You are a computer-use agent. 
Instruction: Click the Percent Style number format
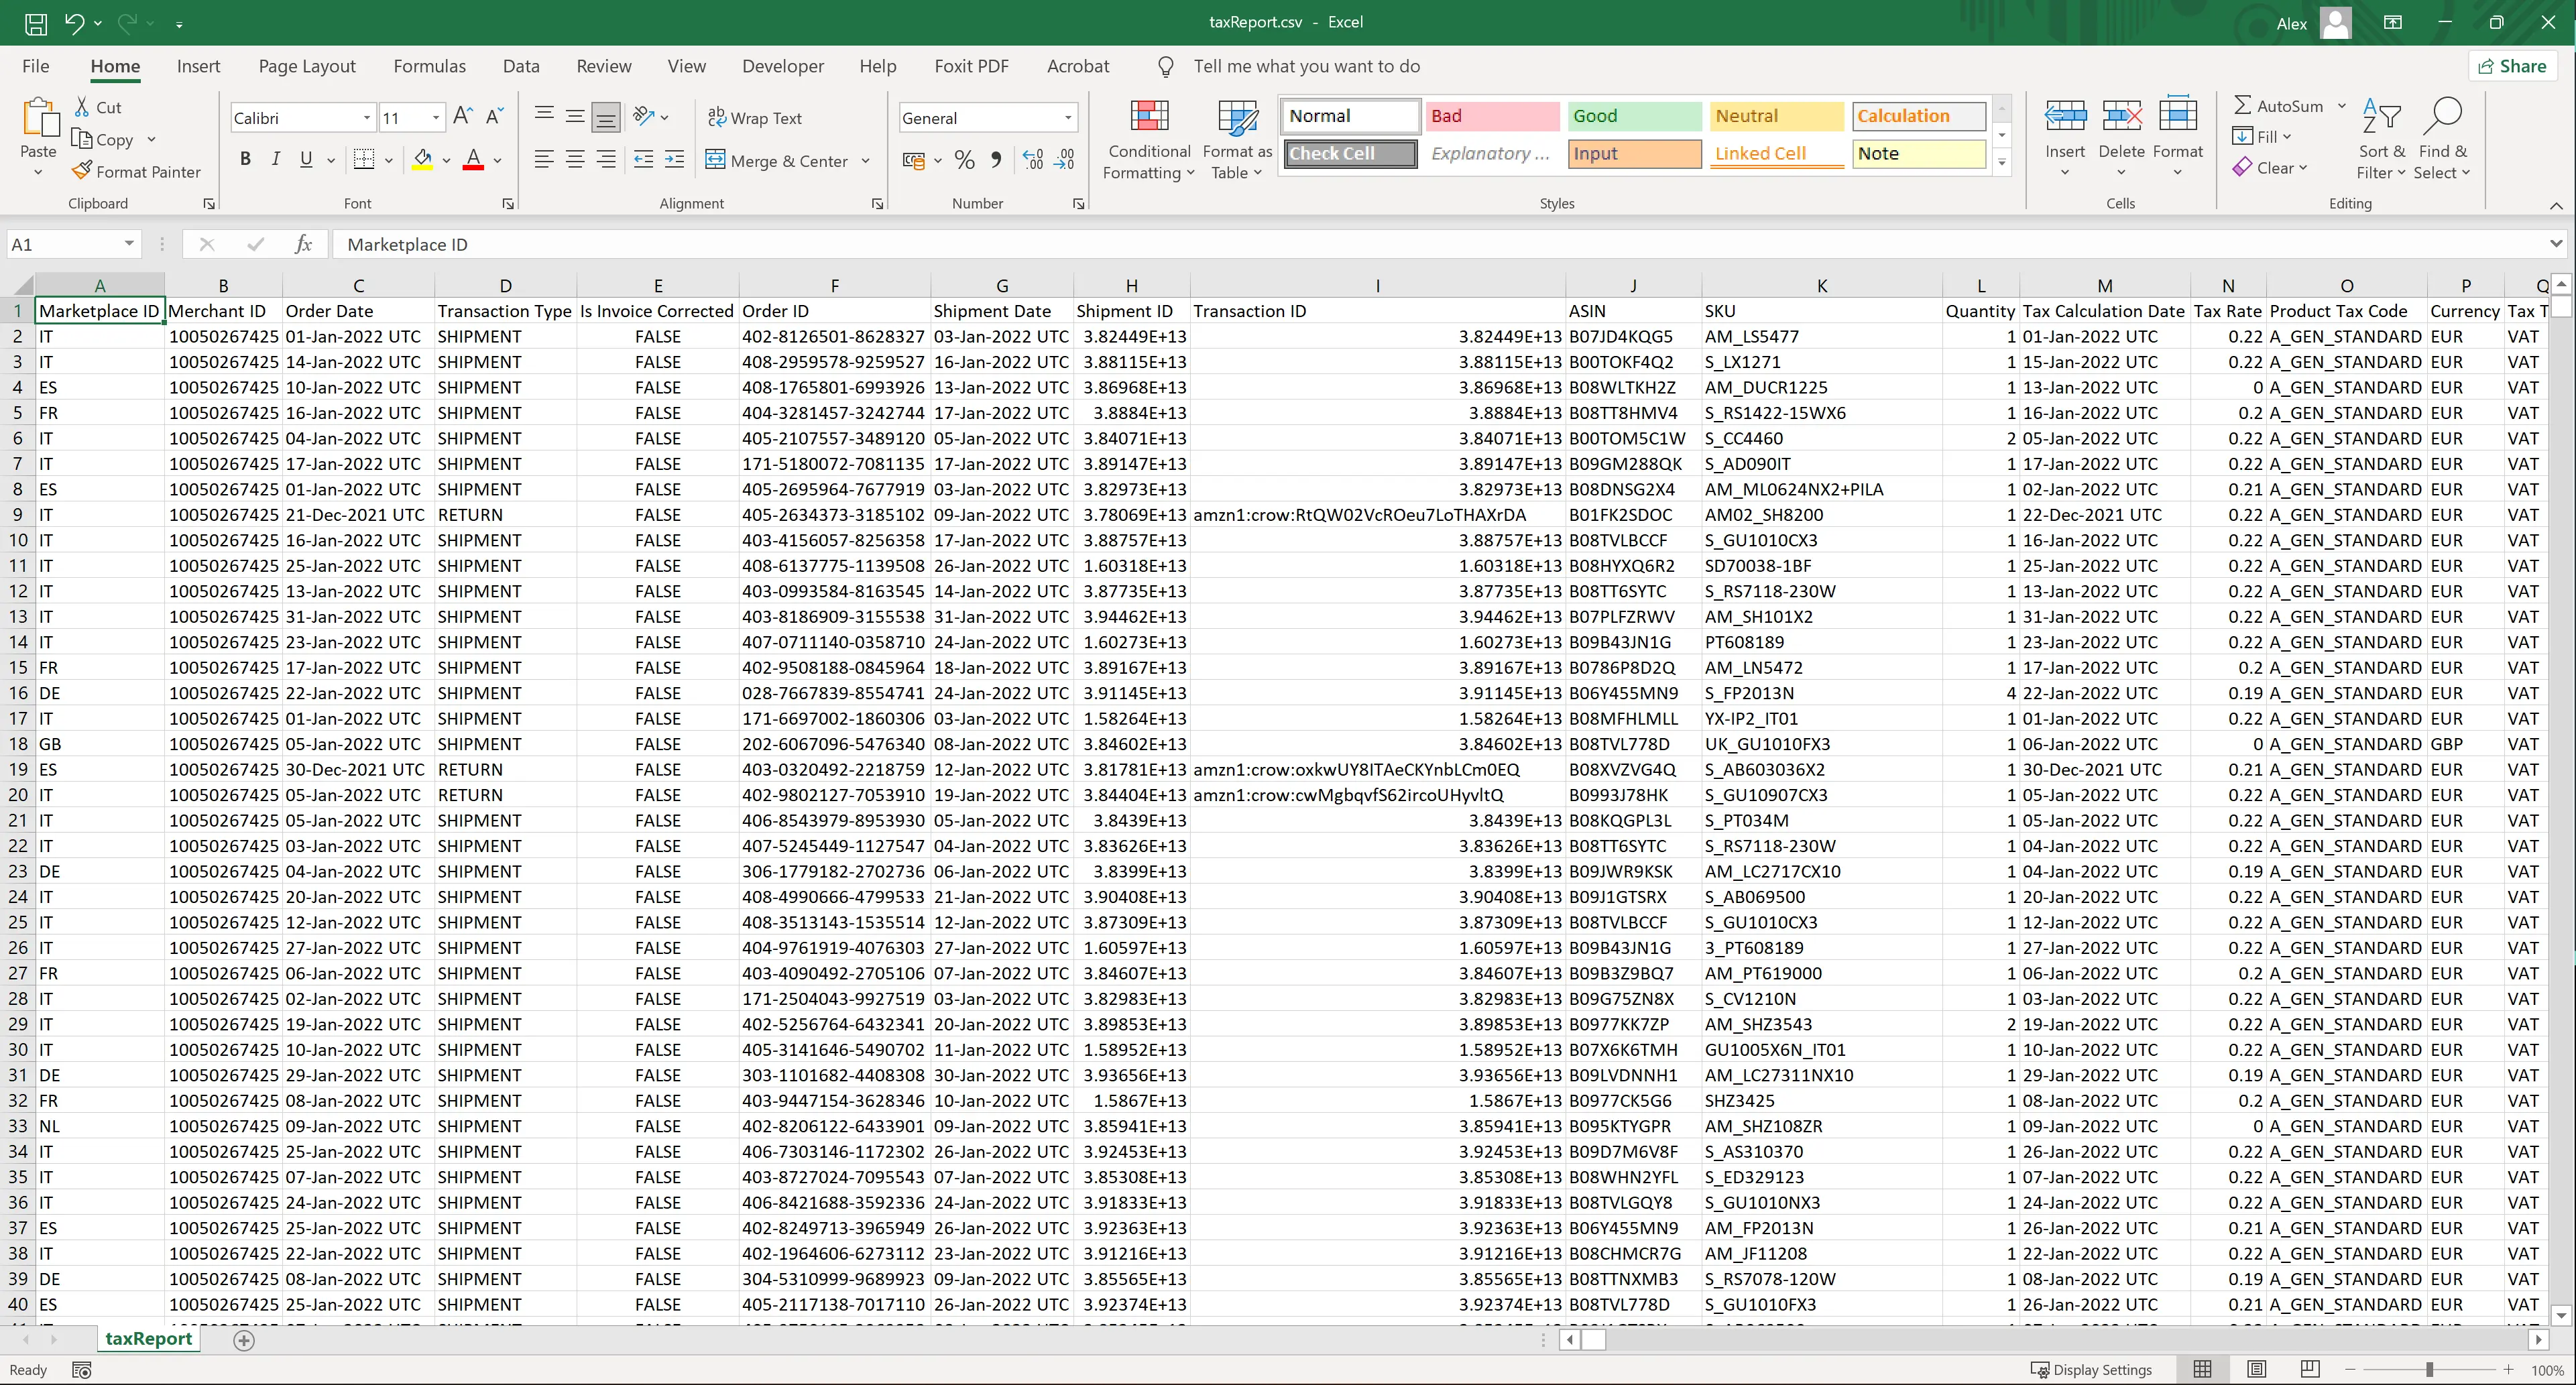pyautogui.click(x=964, y=160)
